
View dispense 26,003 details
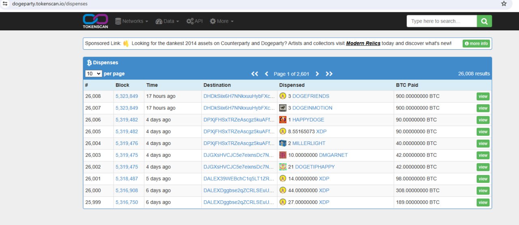tap(483, 155)
